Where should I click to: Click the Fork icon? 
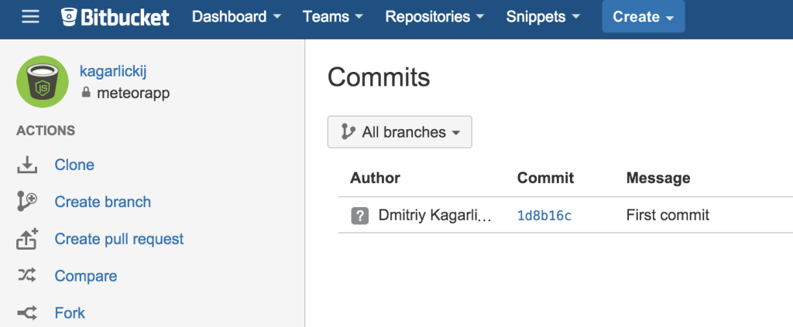pos(27,313)
